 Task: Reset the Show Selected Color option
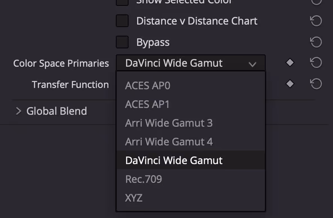coord(316,1)
